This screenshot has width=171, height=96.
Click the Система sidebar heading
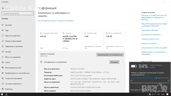point(5,19)
